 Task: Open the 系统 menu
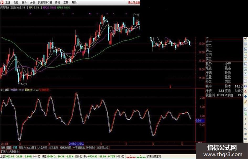pos(8,2)
